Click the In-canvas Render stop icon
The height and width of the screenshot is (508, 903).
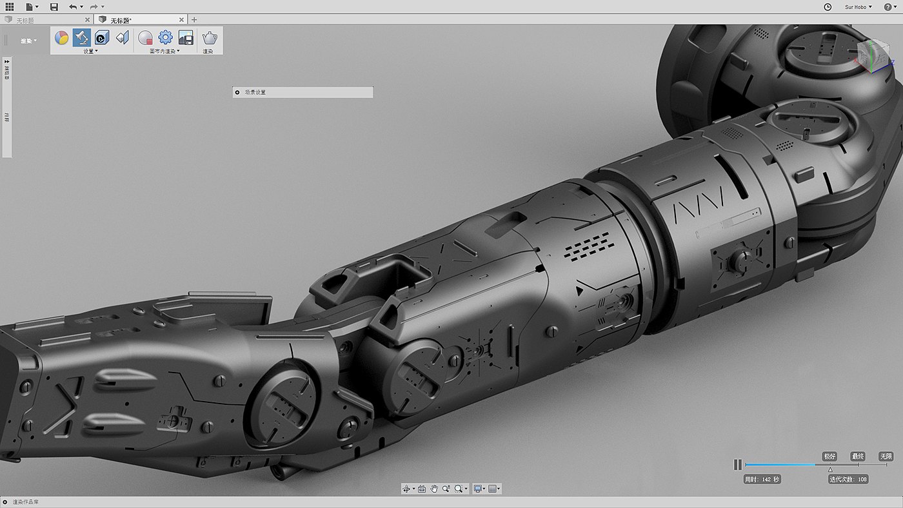pos(145,38)
